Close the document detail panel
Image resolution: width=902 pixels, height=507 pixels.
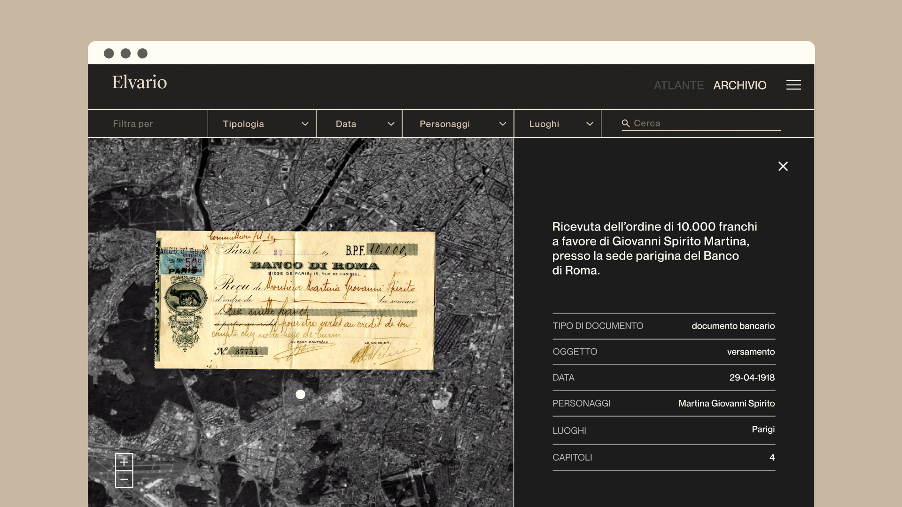(783, 166)
